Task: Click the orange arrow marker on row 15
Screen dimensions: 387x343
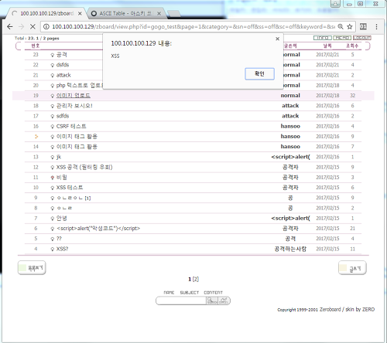Action: (x=36, y=137)
